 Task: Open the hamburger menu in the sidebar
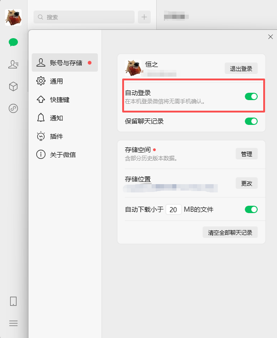tap(13, 323)
